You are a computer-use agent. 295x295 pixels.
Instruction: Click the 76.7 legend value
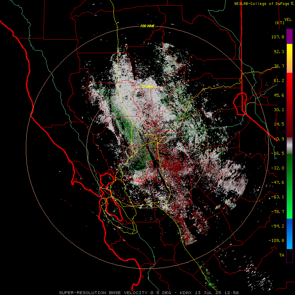click(279, 66)
